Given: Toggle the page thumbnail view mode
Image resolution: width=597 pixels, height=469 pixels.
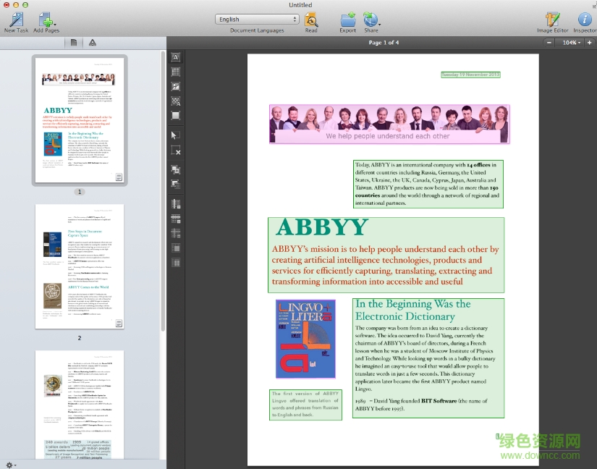Looking at the screenshot, I should 73,42.
